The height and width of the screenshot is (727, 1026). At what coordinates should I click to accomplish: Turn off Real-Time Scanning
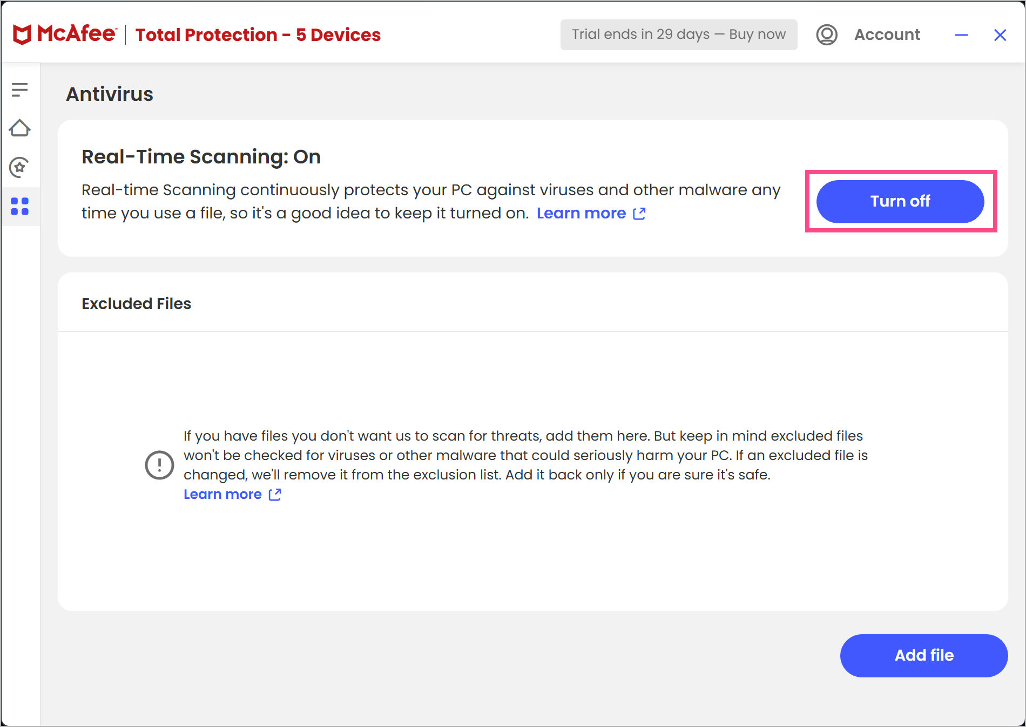[900, 201]
